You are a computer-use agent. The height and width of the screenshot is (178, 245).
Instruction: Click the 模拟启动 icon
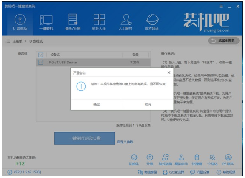(x=181, y=160)
